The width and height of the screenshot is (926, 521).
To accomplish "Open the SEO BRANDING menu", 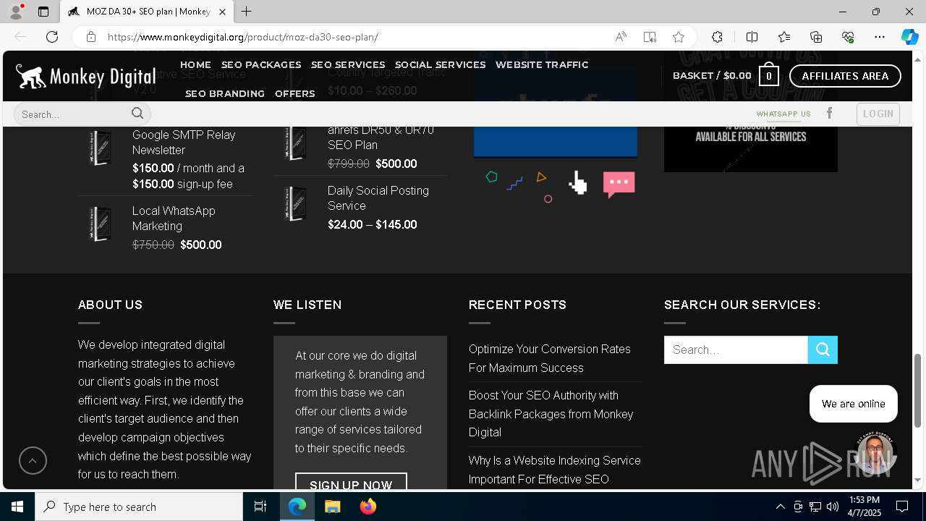I will [225, 93].
